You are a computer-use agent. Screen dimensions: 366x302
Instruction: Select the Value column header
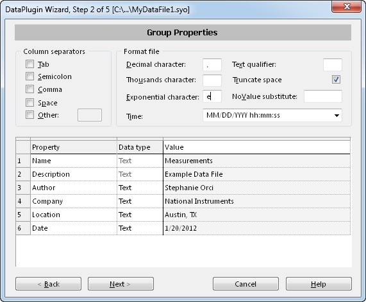pyautogui.click(x=257, y=147)
